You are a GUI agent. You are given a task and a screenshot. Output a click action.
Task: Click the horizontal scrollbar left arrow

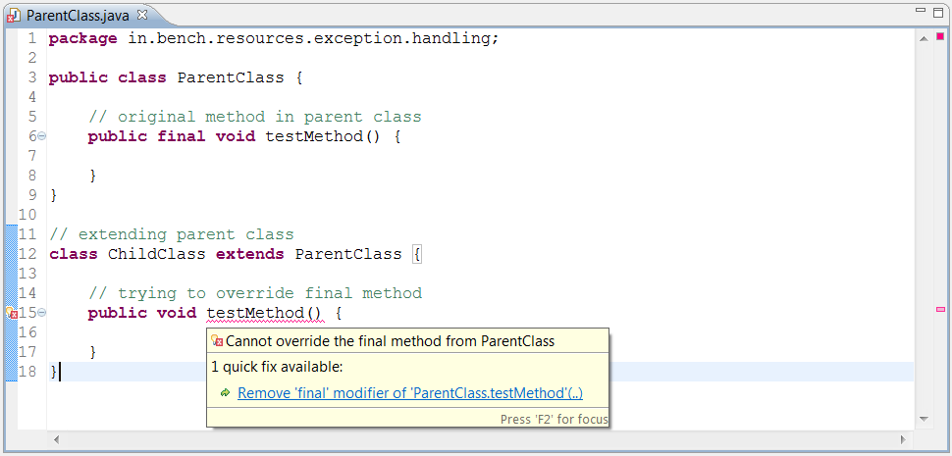click(x=56, y=438)
